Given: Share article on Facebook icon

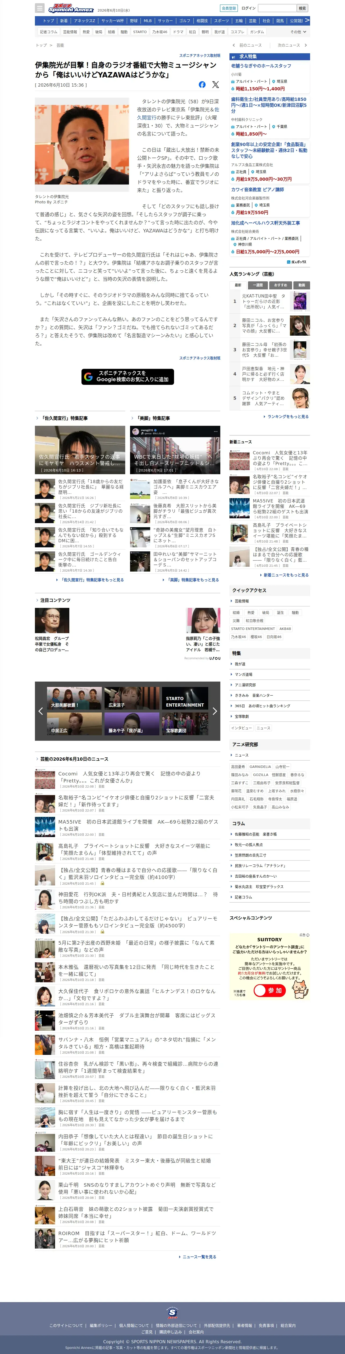Looking at the screenshot, I should [x=202, y=85].
